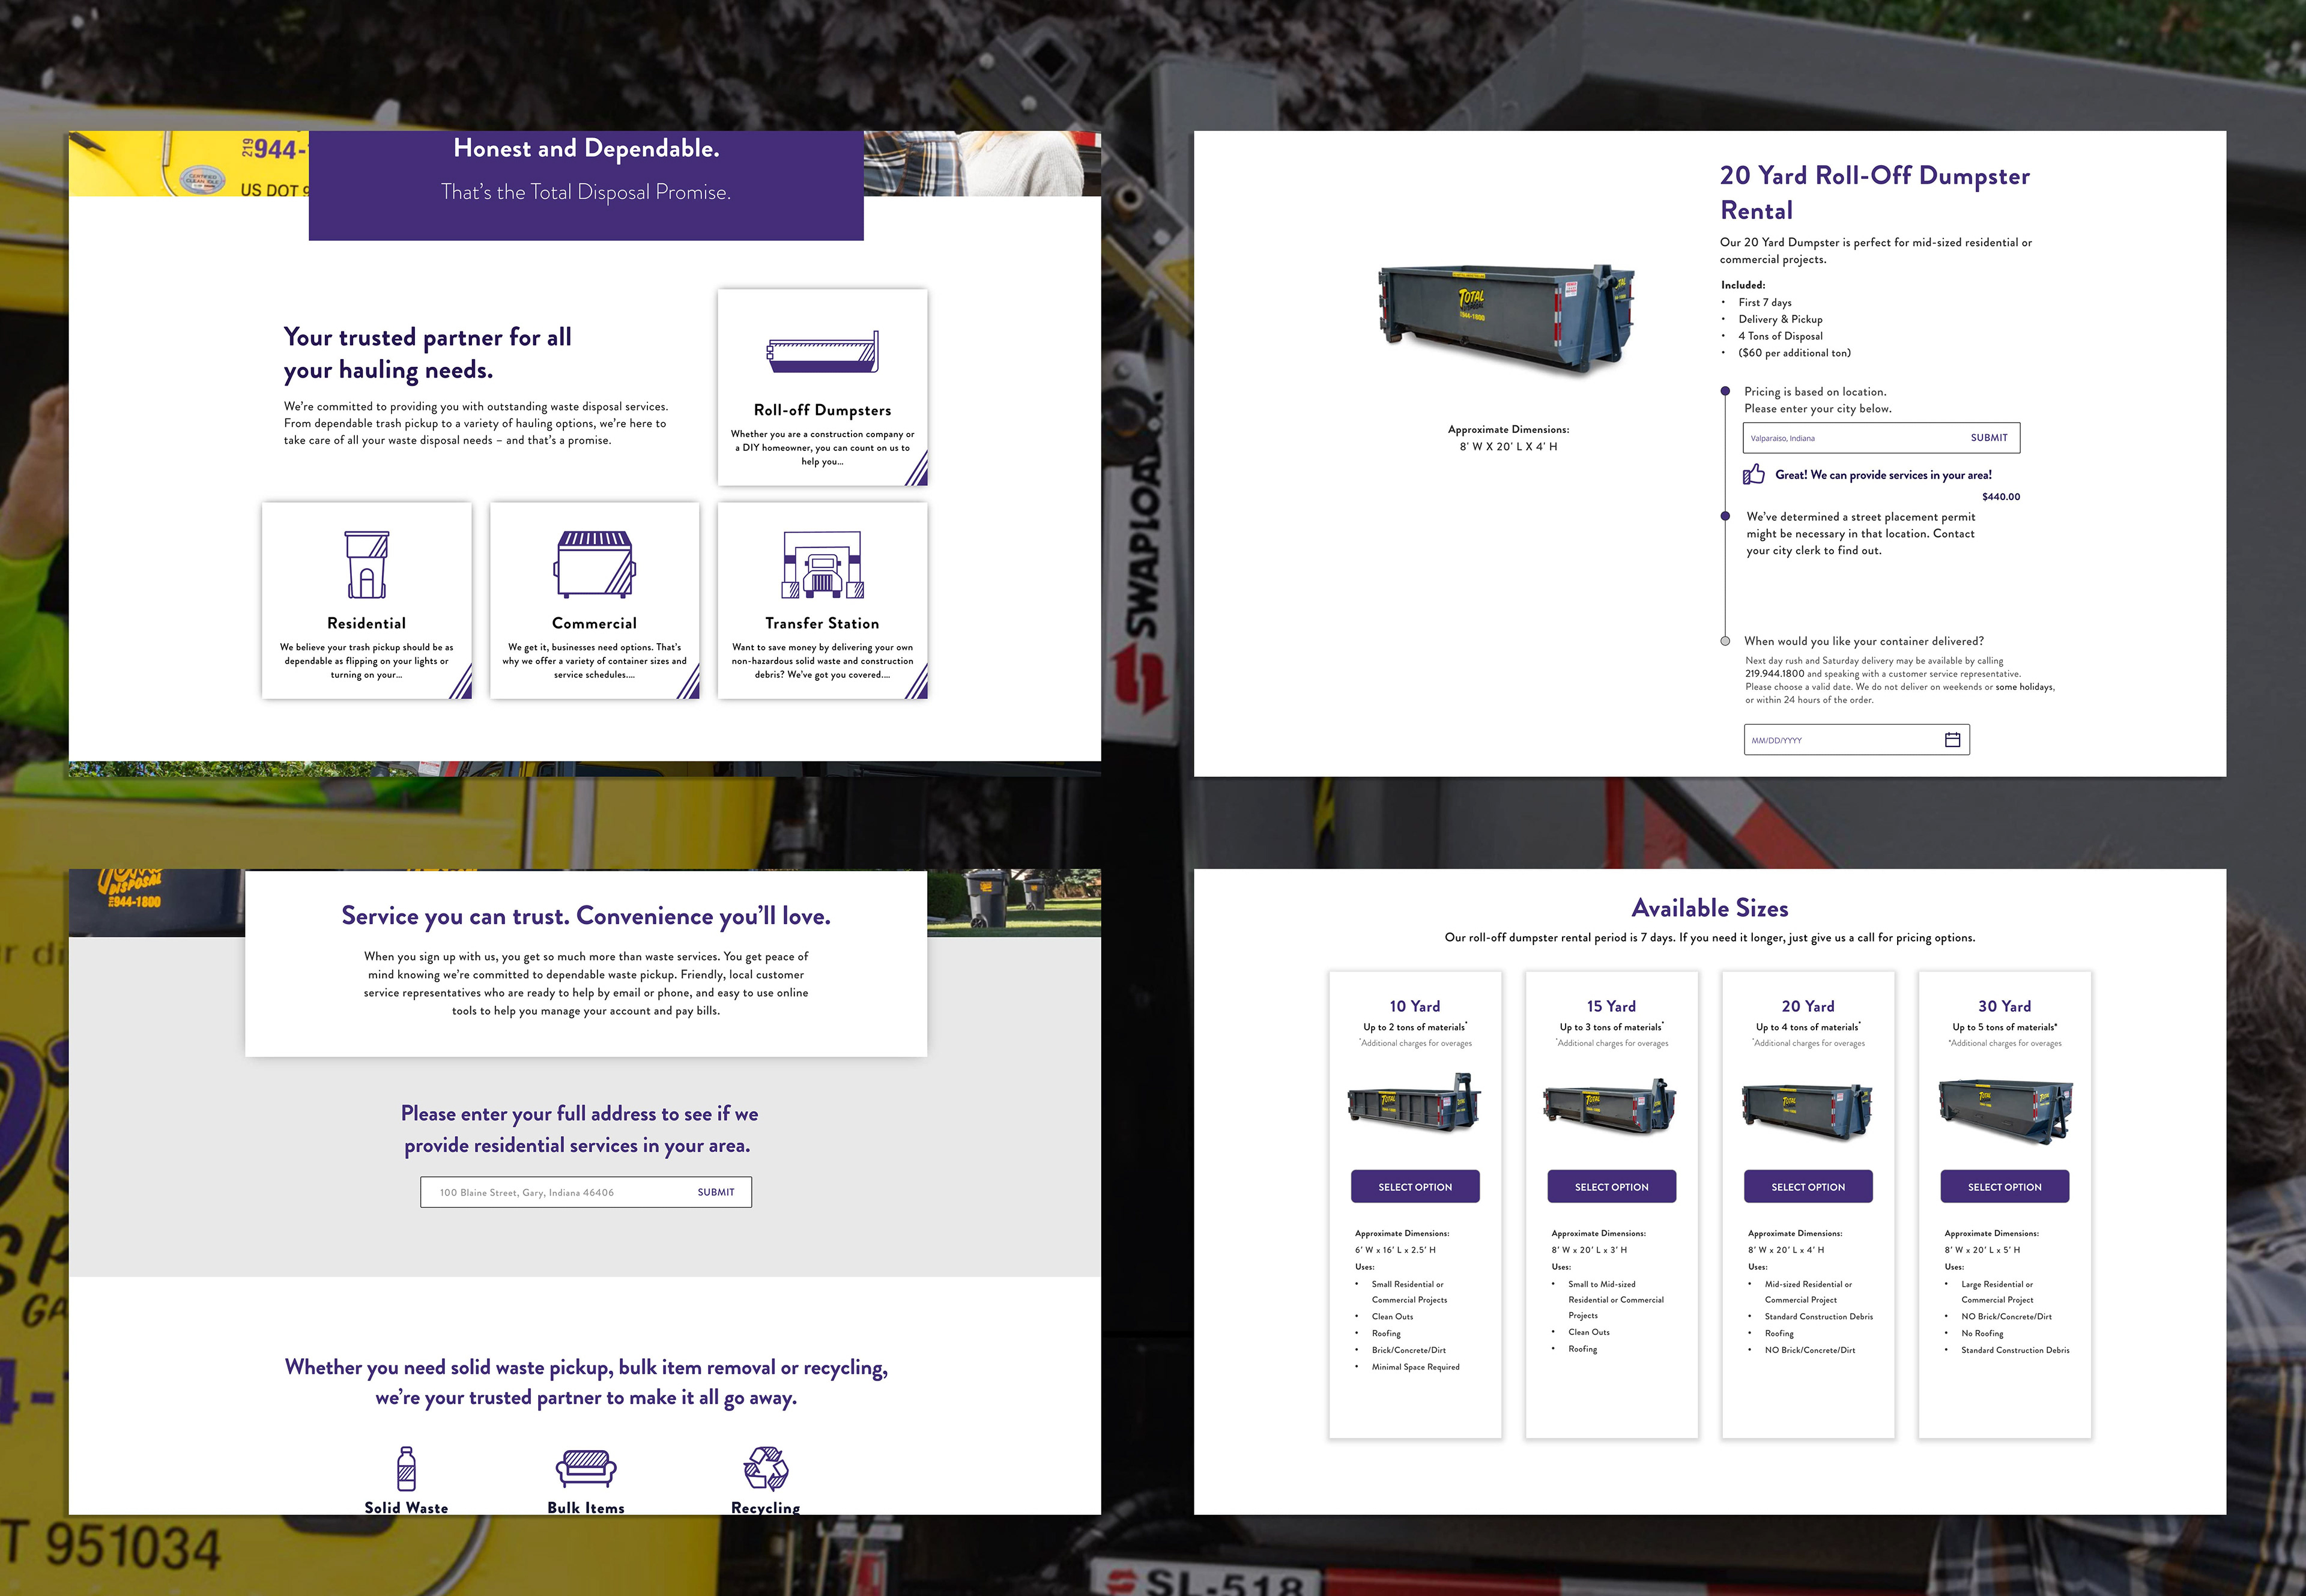Screen dimensions: 2306x1596
Task: Submit the residential address check form
Action: tap(716, 1192)
